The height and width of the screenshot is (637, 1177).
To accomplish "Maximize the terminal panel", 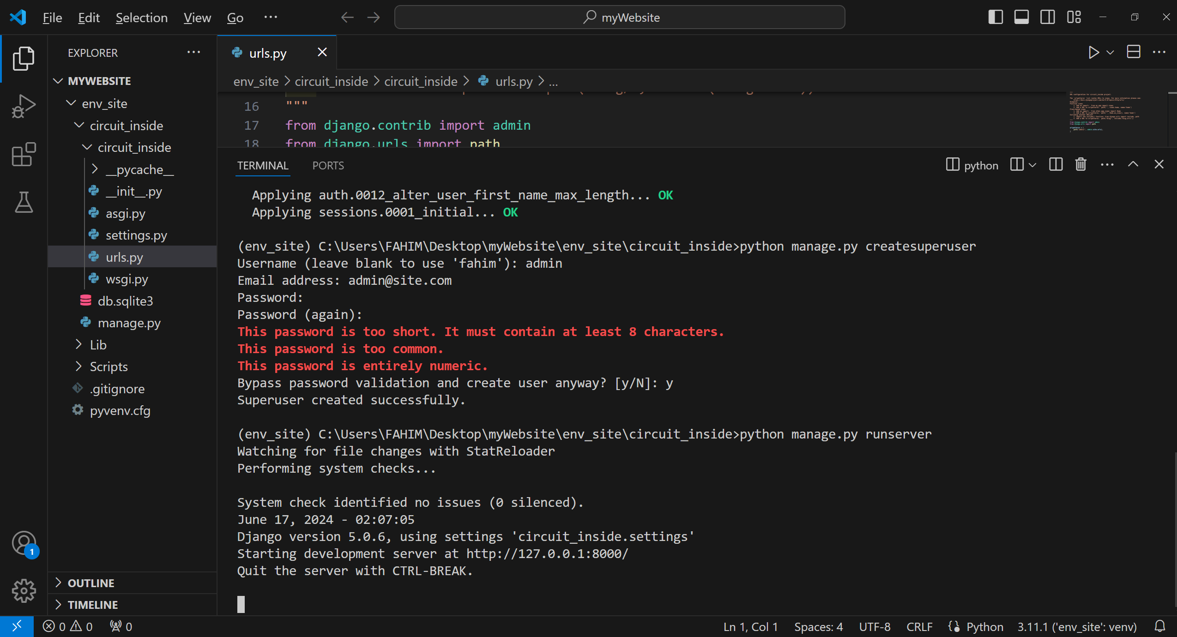I will click(1133, 164).
